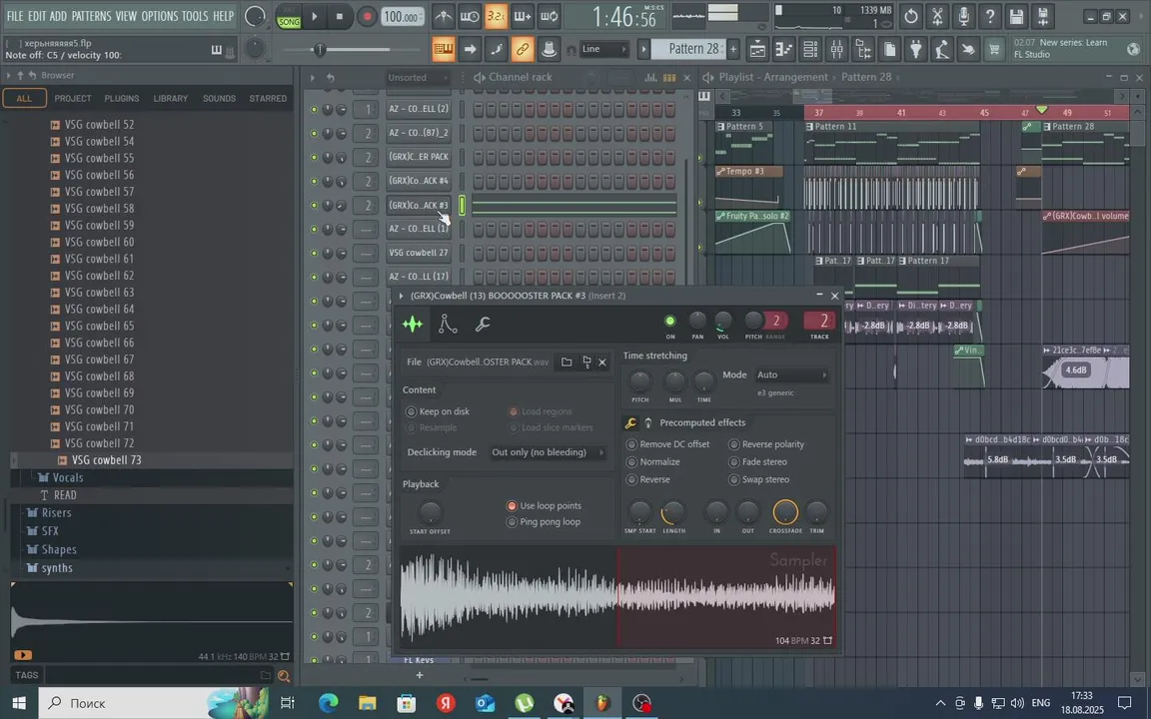Open the Browser view toolbar icon
The image size is (1151, 719).
[863, 49]
